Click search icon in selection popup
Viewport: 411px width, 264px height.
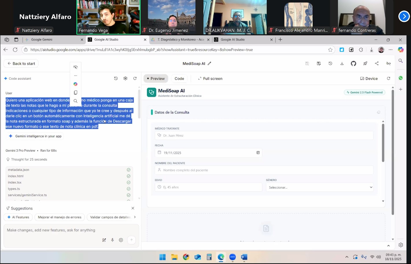tap(75, 101)
